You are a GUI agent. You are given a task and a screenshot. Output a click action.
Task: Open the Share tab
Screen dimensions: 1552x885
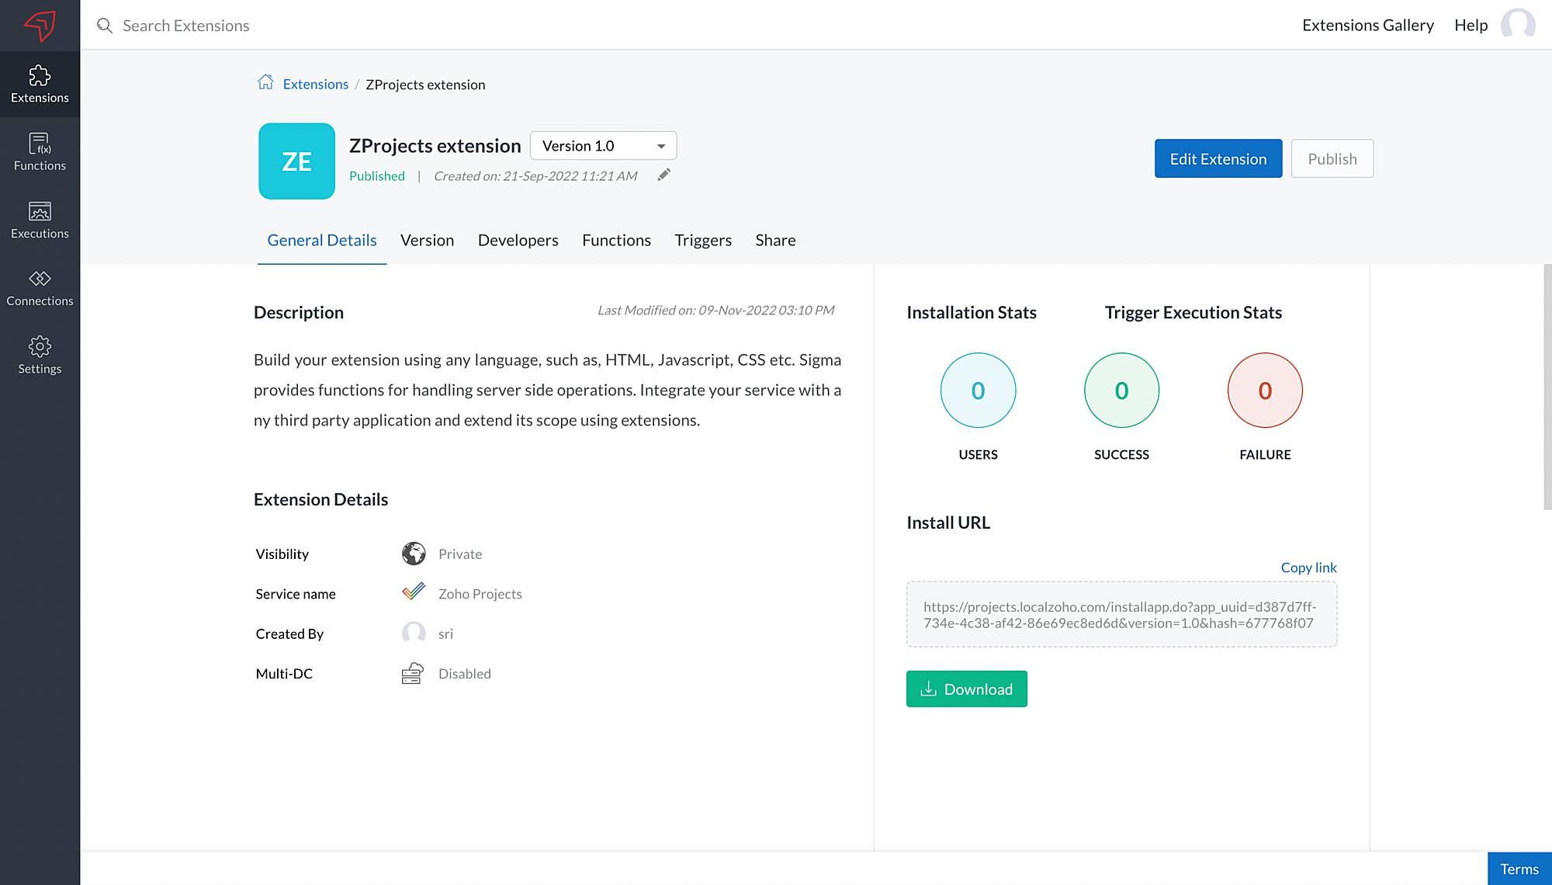[x=775, y=241]
